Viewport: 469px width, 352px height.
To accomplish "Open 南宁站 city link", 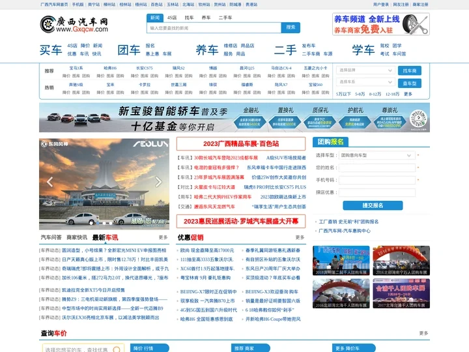I will click(x=94, y=5).
